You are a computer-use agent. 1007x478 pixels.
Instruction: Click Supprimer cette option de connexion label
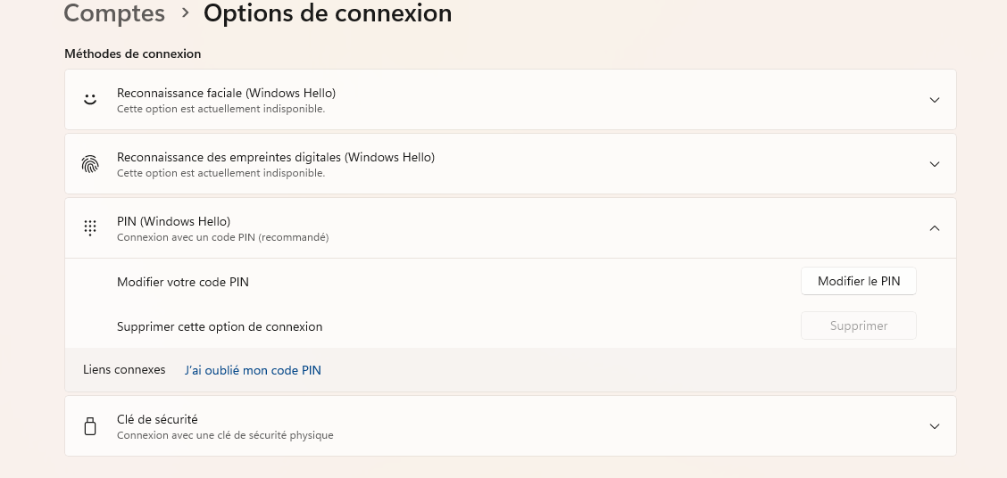[x=220, y=326]
